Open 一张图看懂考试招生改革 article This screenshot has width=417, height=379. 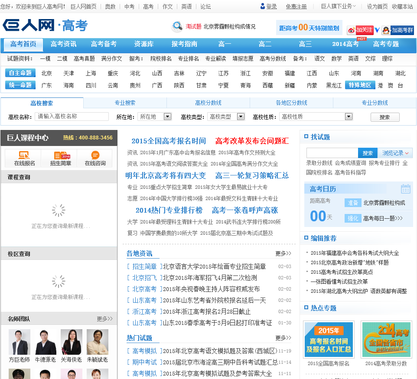point(339,282)
